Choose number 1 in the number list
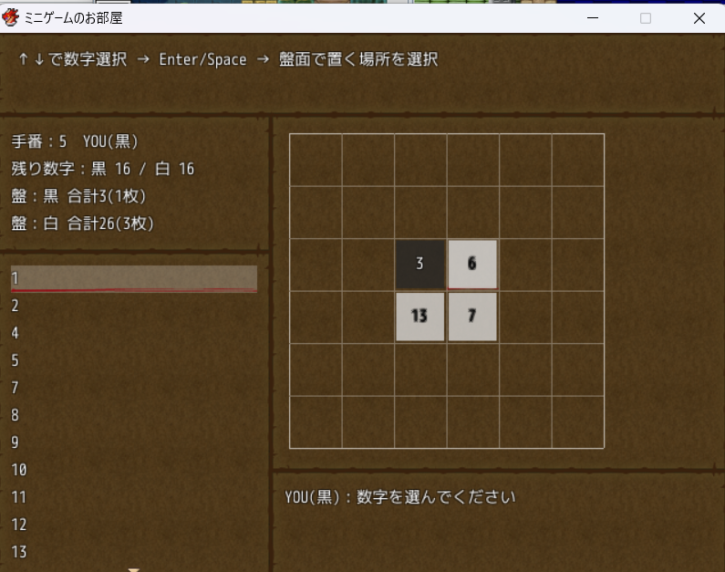The height and width of the screenshot is (572, 725). click(x=133, y=278)
